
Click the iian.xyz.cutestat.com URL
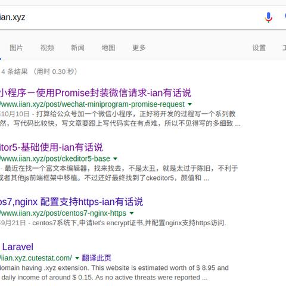[x=36, y=258]
